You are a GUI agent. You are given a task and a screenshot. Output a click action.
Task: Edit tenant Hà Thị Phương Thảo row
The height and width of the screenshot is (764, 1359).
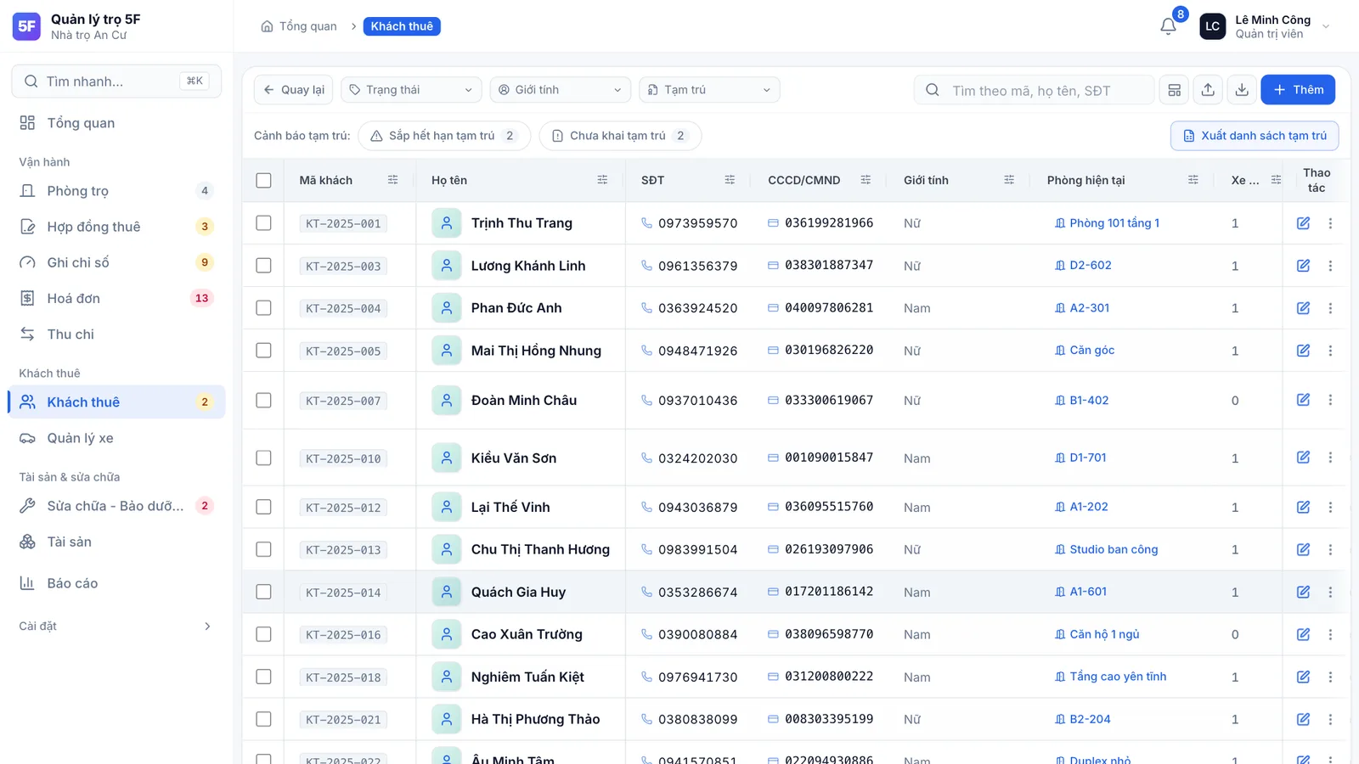pos(1303,719)
